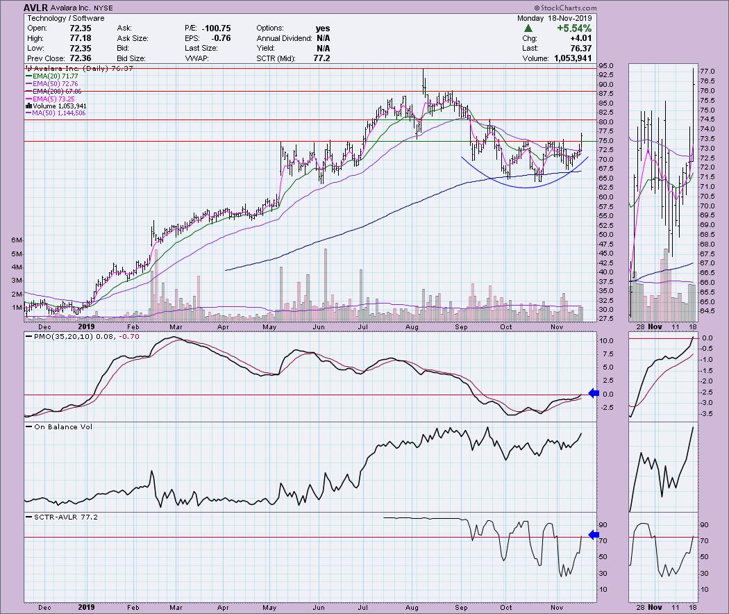Viewport: 729px width, 614px height.
Task: Click the 6M volume axis label
Action: 17,240
